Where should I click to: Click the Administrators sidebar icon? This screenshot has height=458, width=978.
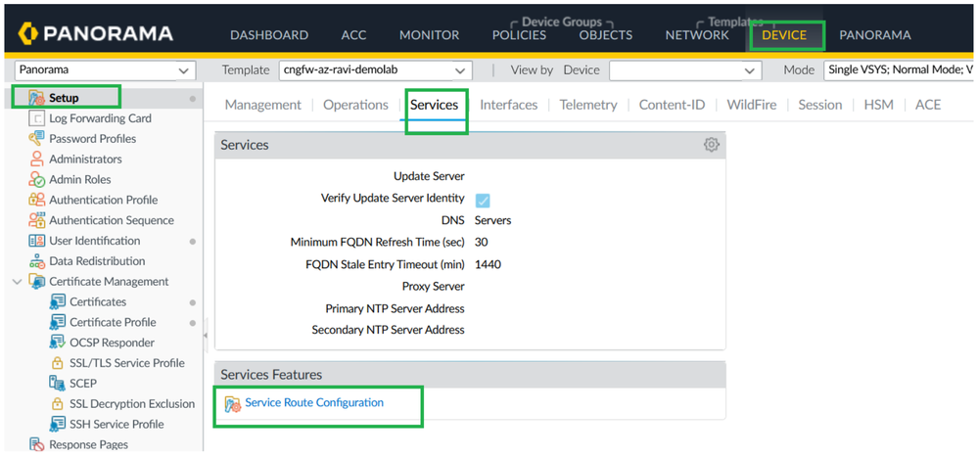point(37,160)
